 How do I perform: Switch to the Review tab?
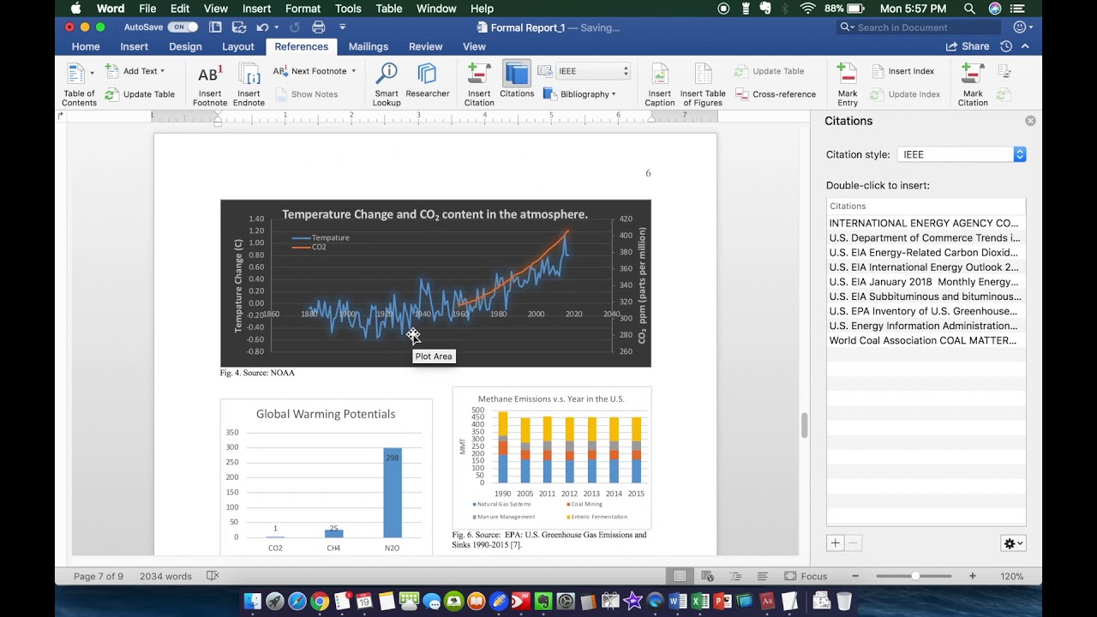tap(426, 46)
